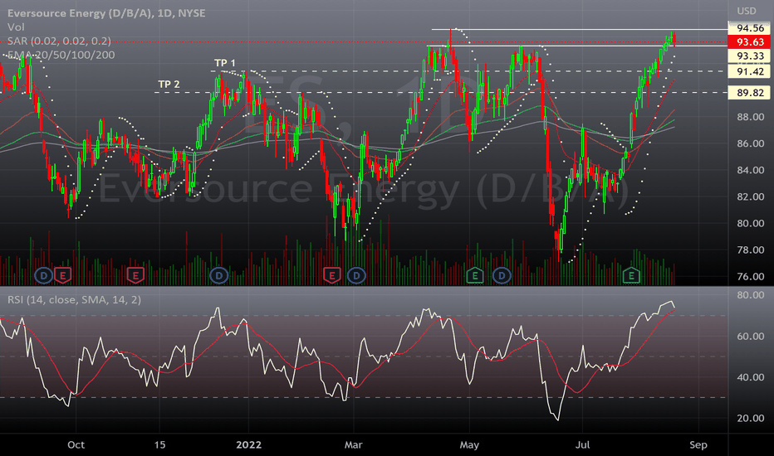Click the 2022 time axis label
The height and width of the screenshot is (456, 774).
point(249,444)
